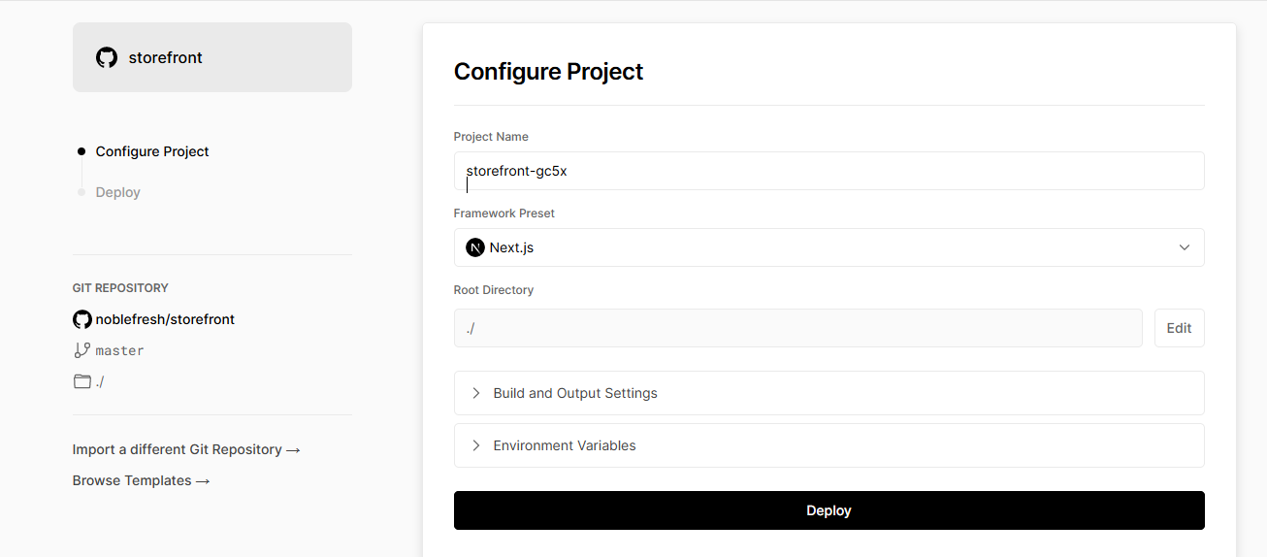
Task: Click the git branch icon beside master
Action: click(82, 350)
